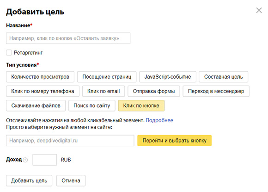The image size is (268, 192).
Task: Click Перейти и выбрать кнопку button
Action: (x=174, y=141)
